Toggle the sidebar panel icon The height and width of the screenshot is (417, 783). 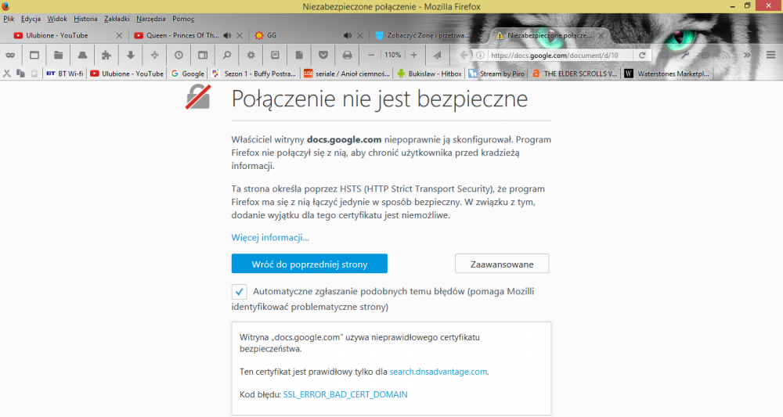(203, 56)
